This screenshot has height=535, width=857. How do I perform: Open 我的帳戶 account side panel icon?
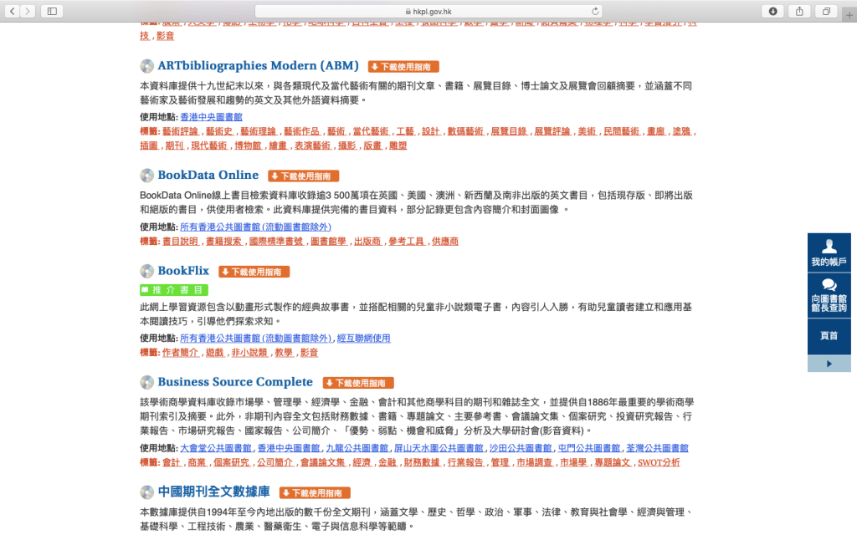[x=829, y=252]
